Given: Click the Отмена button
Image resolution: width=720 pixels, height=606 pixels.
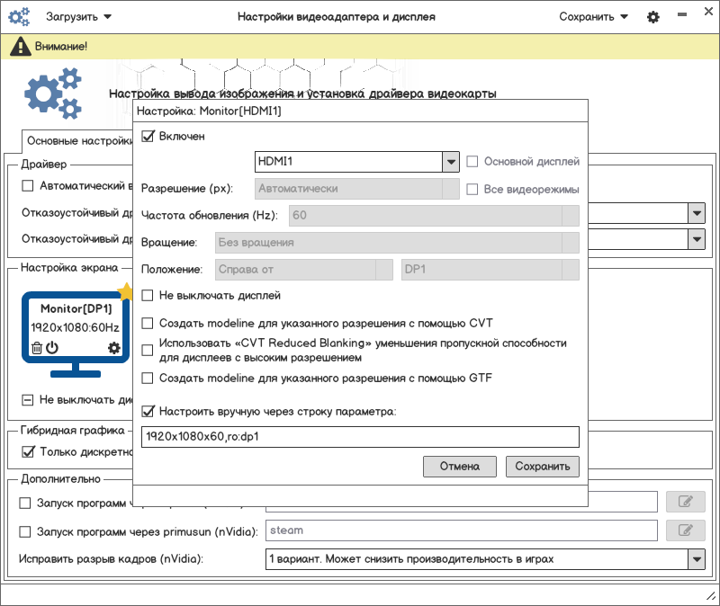Looking at the screenshot, I should point(460,467).
